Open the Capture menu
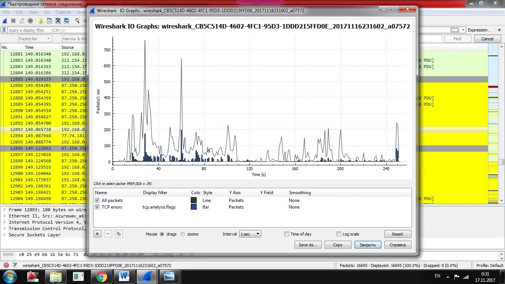 pyautogui.click(x=63, y=12)
